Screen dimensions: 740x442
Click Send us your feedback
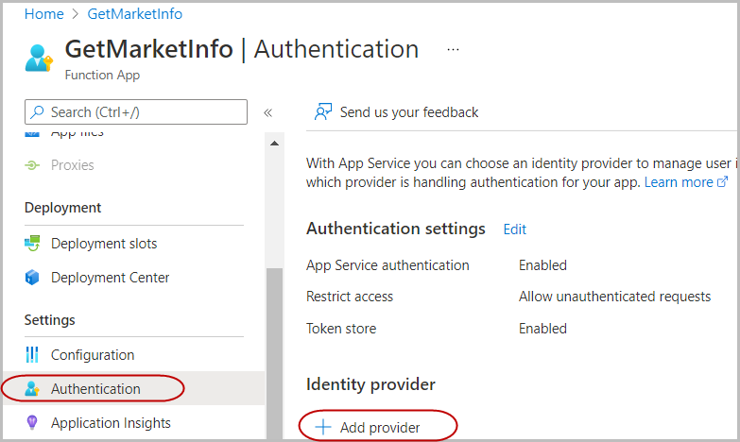point(408,112)
